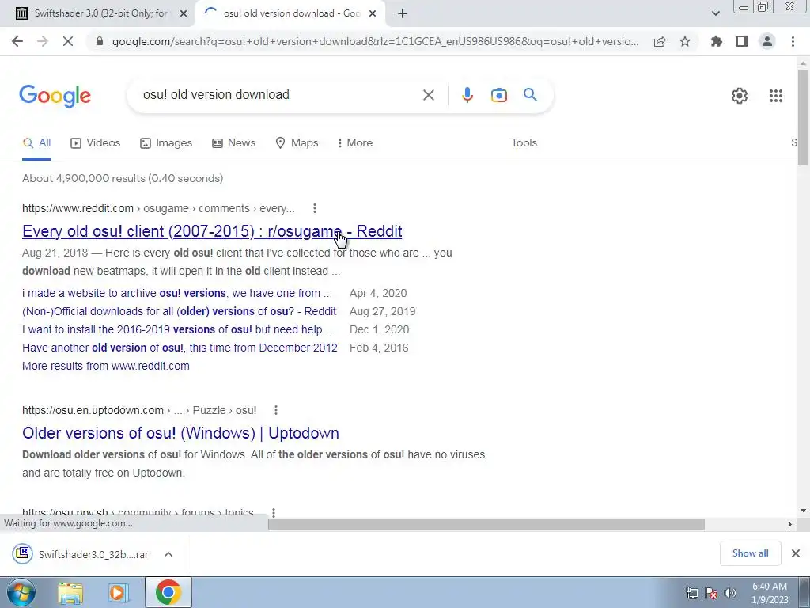Open a new tab with the plus button
The height and width of the screenshot is (608, 810).
point(403,14)
